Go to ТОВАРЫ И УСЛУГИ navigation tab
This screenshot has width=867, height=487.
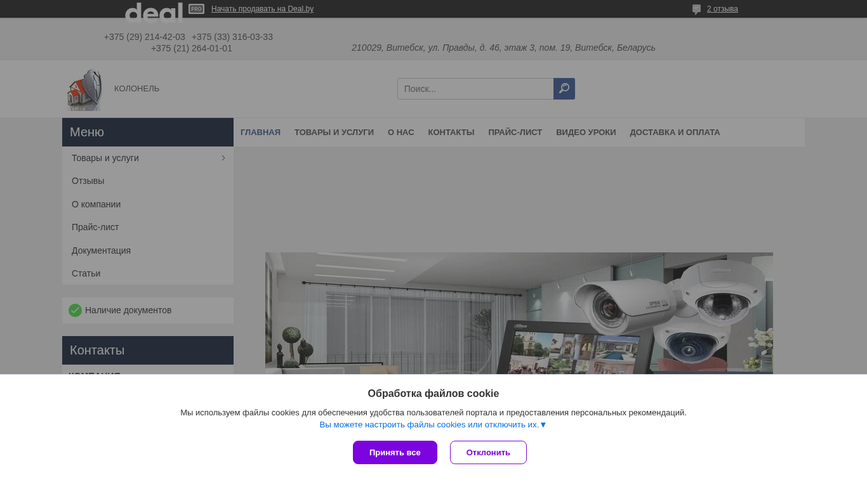click(x=334, y=133)
